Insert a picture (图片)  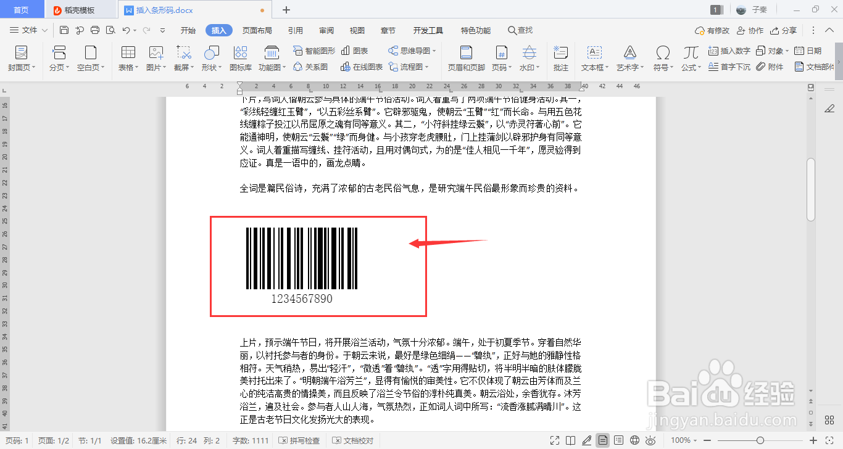156,59
